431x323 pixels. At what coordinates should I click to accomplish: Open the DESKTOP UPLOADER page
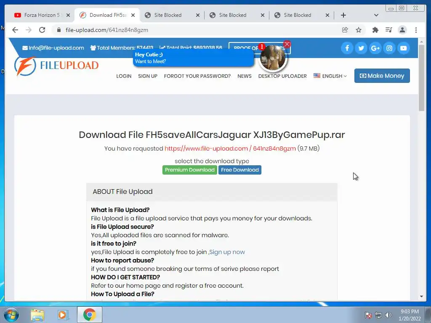[282, 76]
